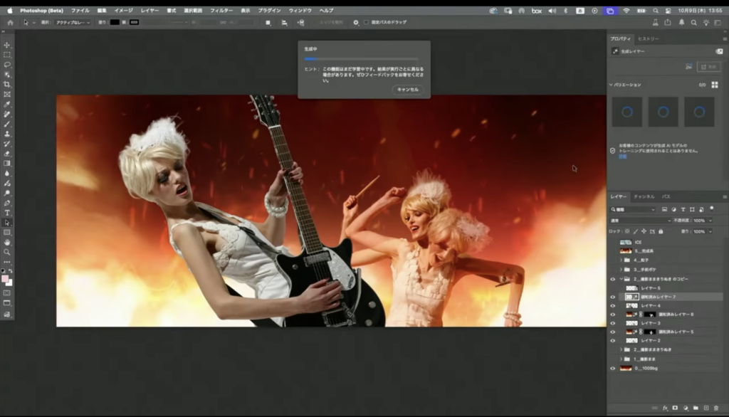Viewport: 729px width, 417px height.
Task: Select the Crop tool
Action: pyautogui.click(x=7, y=84)
